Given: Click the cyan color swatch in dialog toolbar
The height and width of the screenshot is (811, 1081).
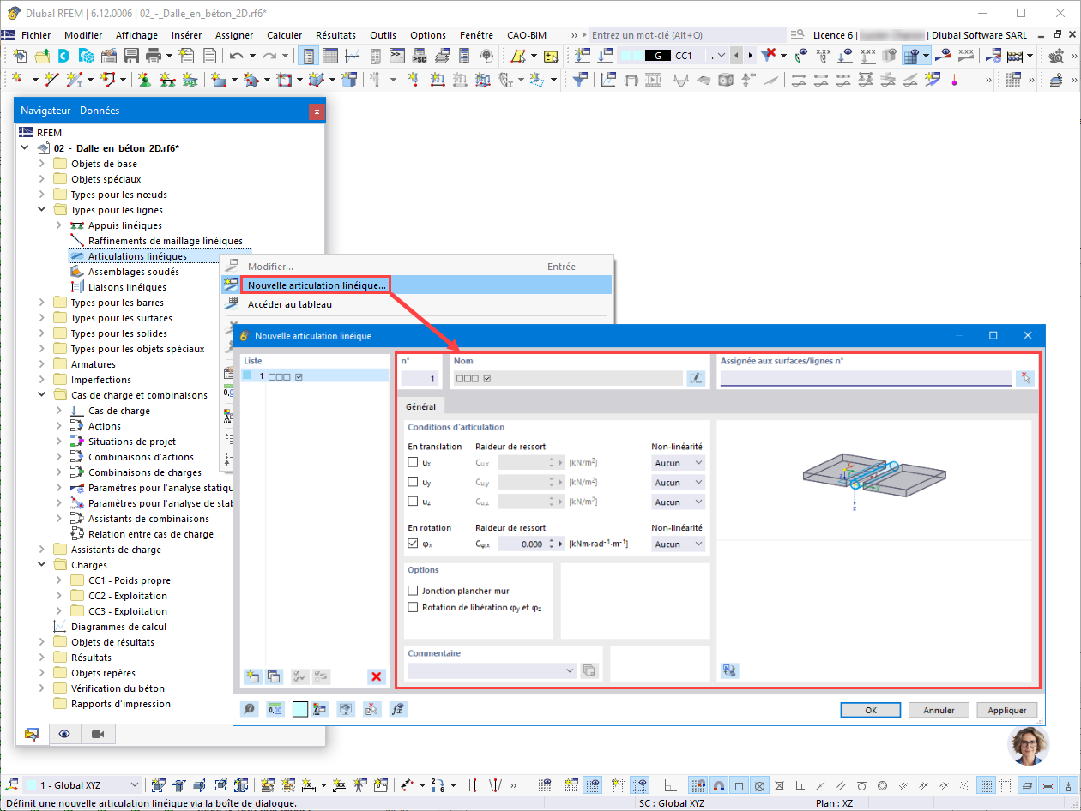Looking at the screenshot, I should 300,709.
